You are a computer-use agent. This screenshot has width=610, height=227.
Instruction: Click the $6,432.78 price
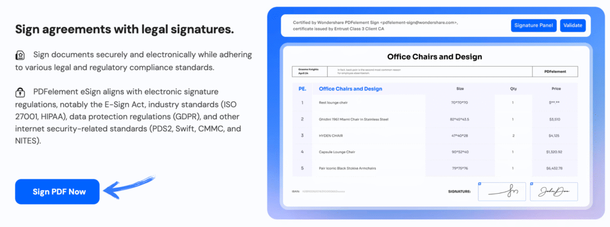(x=555, y=168)
